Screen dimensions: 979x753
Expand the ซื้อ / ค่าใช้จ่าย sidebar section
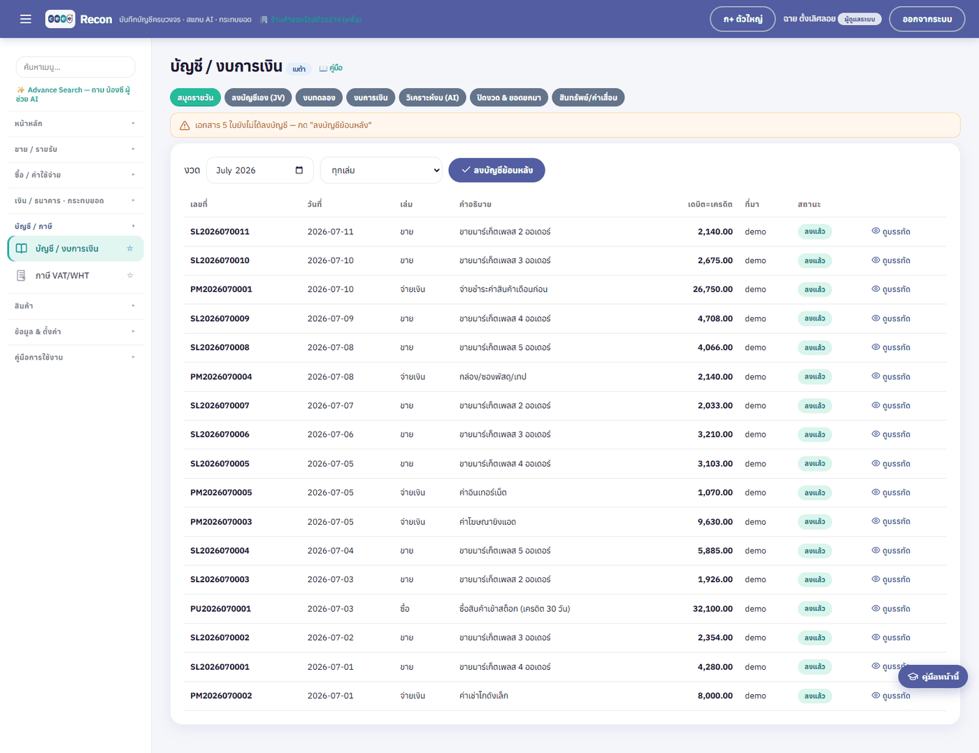[75, 175]
